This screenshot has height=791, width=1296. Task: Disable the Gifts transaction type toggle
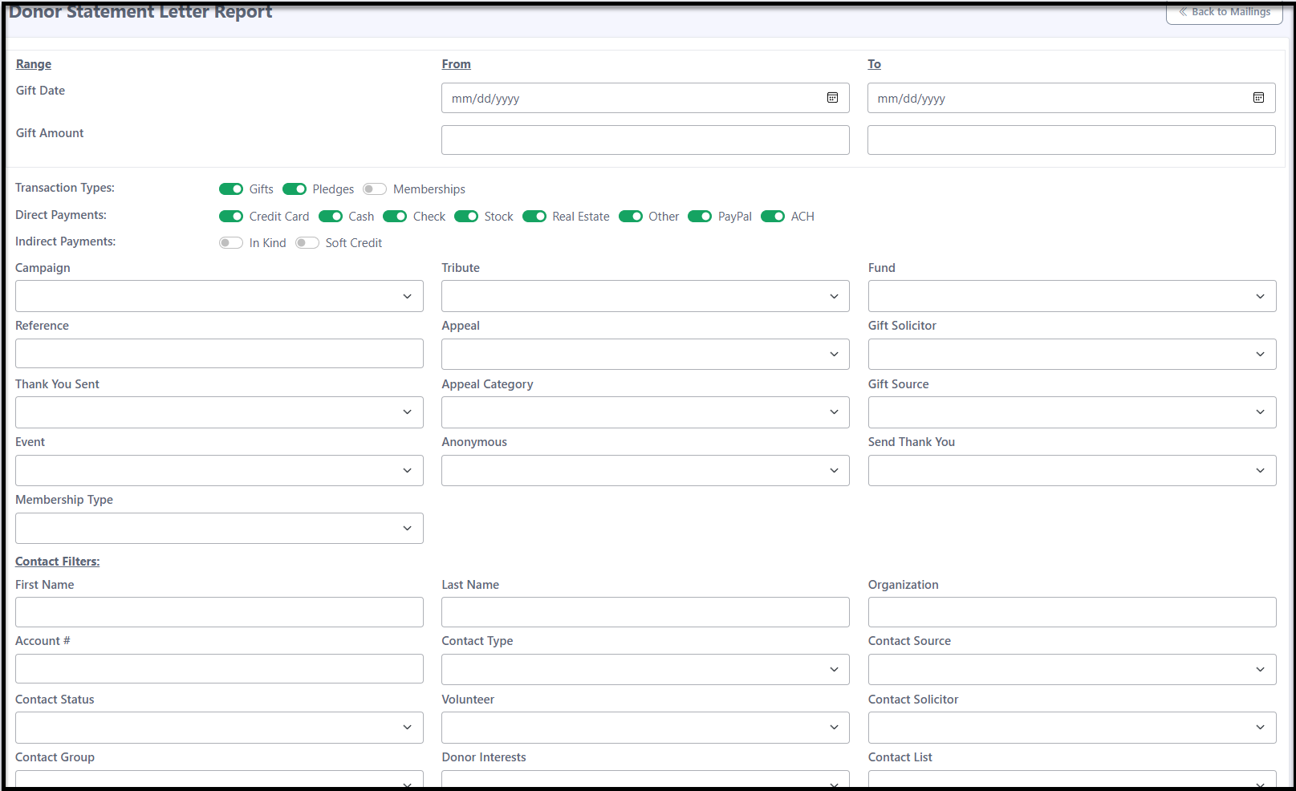pyautogui.click(x=231, y=189)
